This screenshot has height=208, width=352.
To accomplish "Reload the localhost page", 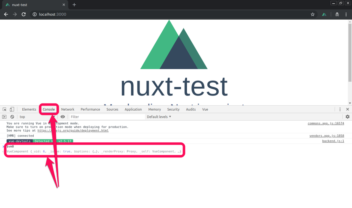I will (x=24, y=14).
